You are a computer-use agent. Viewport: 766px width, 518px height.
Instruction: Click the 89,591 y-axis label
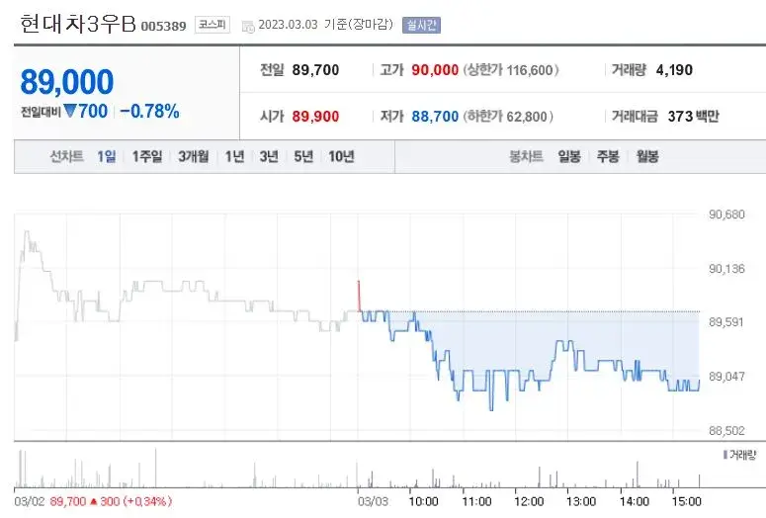[x=726, y=322]
